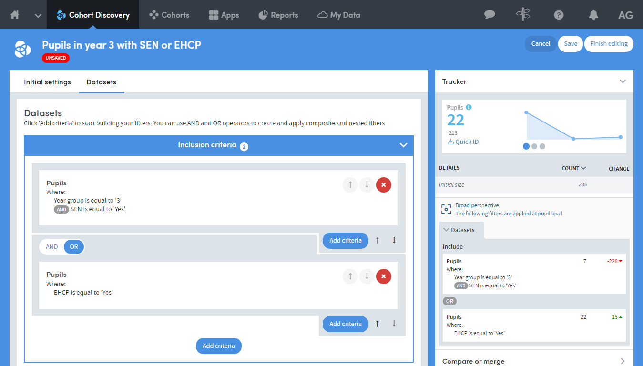This screenshot has height=366, width=643.
Task: Open the home icon in top bar
Action: click(x=15, y=15)
